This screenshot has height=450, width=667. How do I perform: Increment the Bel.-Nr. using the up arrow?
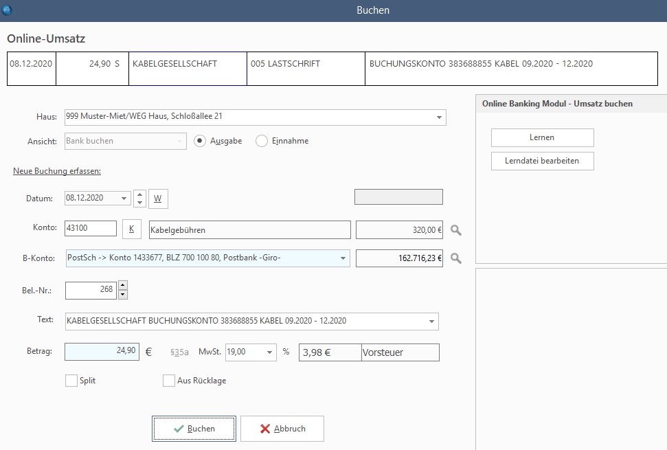click(123, 285)
